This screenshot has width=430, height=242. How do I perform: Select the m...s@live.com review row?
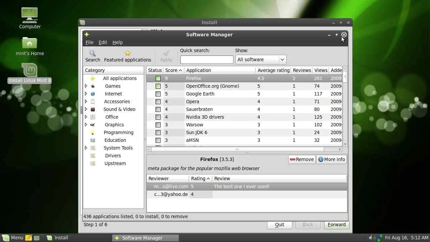[247, 187]
